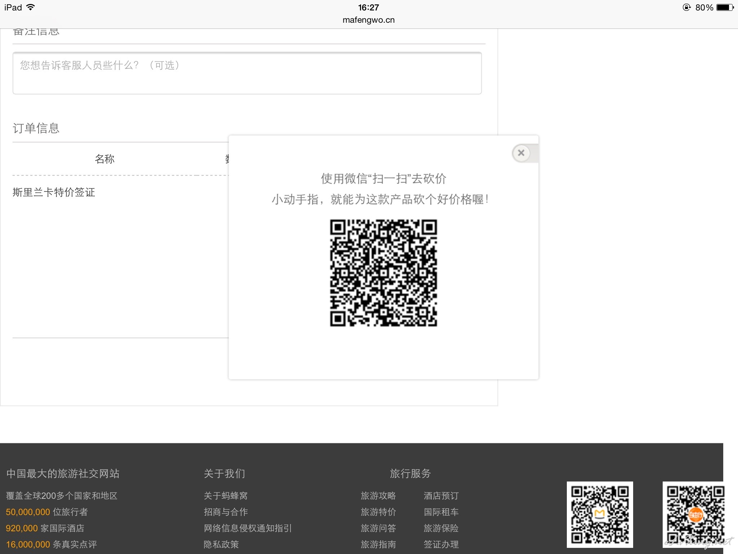Open 隐私政策 link
Image resolution: width=738 pixels, height=554 pixels.
221,544
